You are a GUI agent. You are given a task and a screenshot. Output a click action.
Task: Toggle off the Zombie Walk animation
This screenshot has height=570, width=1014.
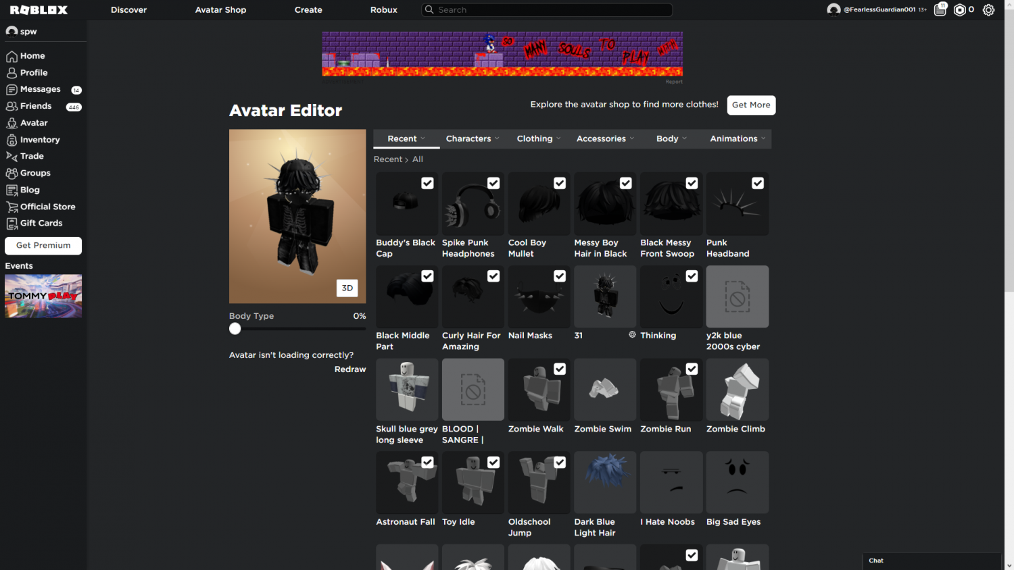[560, 369]
